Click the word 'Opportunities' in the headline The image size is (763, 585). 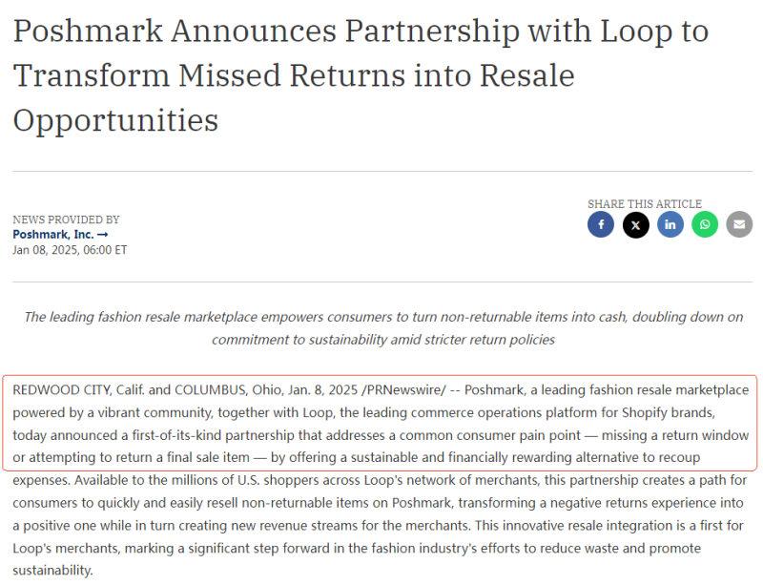(115, 120)
